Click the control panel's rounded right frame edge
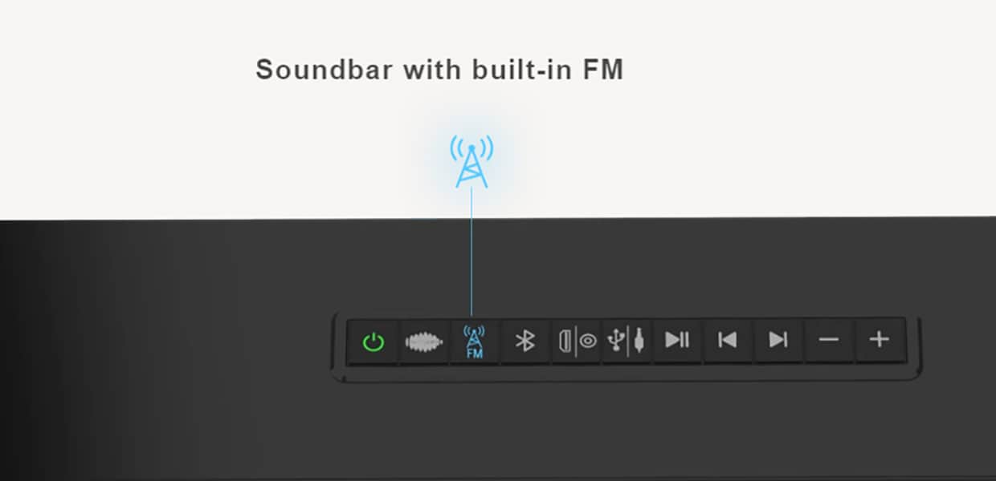 [x=916, y=348]
